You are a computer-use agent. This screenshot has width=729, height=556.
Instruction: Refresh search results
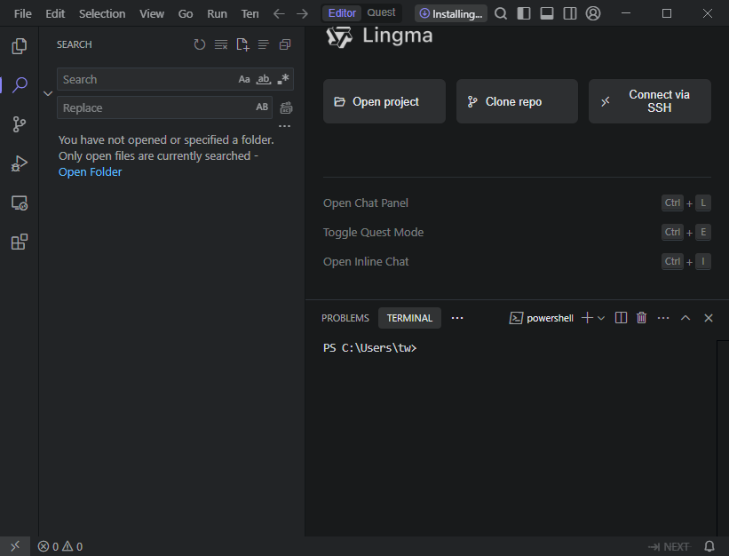click(200, 44)
